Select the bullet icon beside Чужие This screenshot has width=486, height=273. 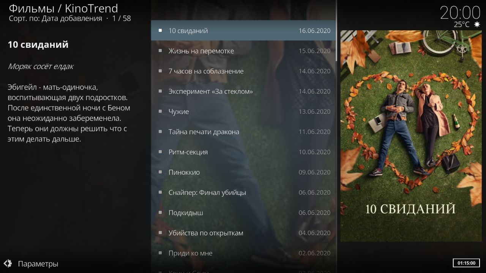(160, 111)
